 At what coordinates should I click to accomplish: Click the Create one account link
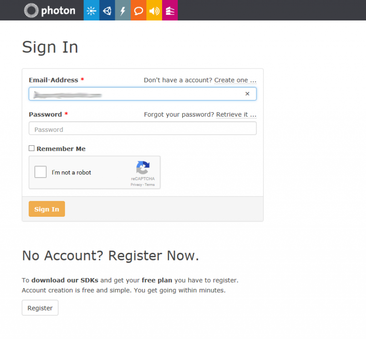235,80
